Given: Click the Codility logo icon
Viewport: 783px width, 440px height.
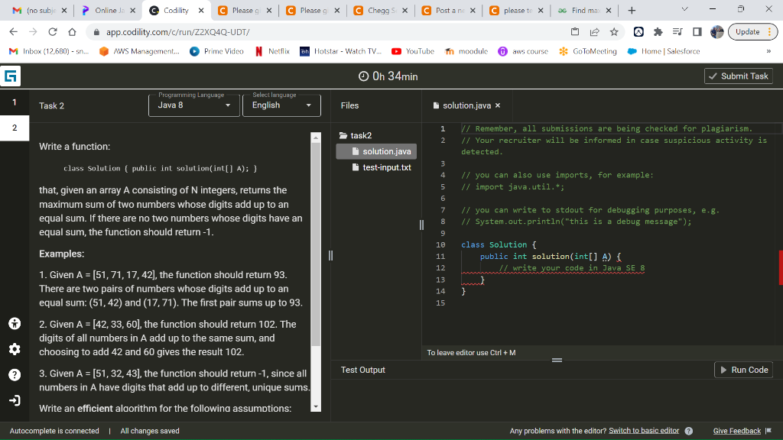Looking at the screenshot, I should tap(12, 76).
